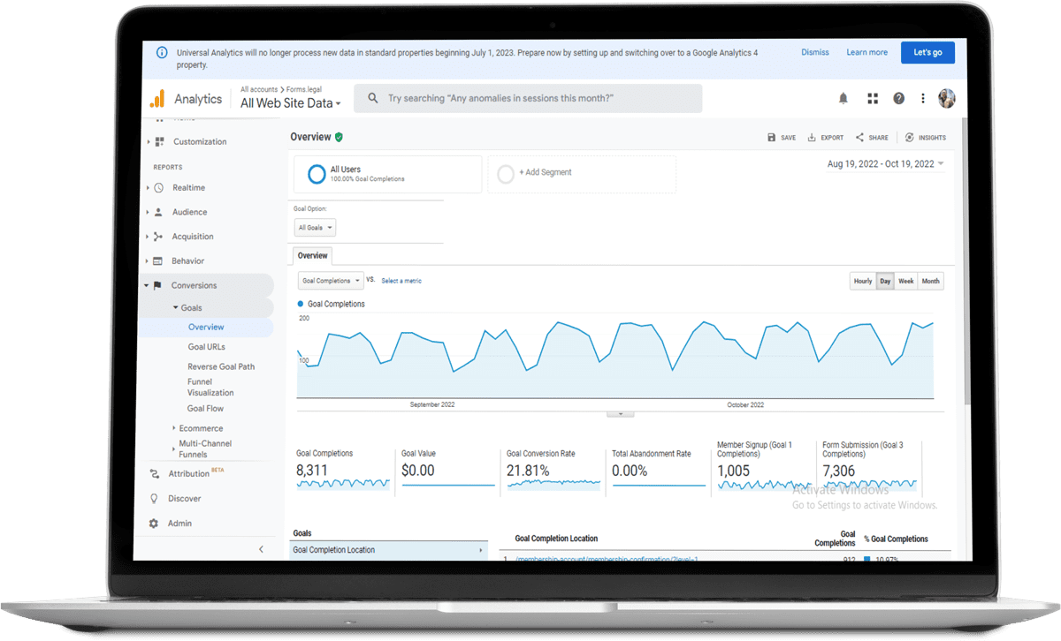Open the All Web Site Data property selector
Screen dimensions: 1061x641
click(x=291, y=103)
